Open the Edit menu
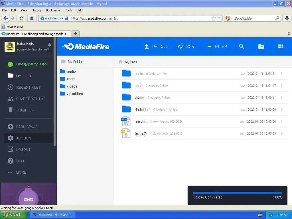The image size is (292, 219). click(x=14, y=10)
